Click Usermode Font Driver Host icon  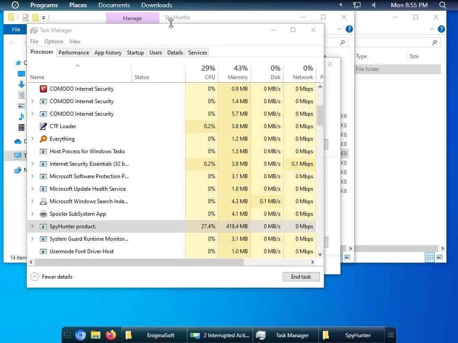[43, 251]
